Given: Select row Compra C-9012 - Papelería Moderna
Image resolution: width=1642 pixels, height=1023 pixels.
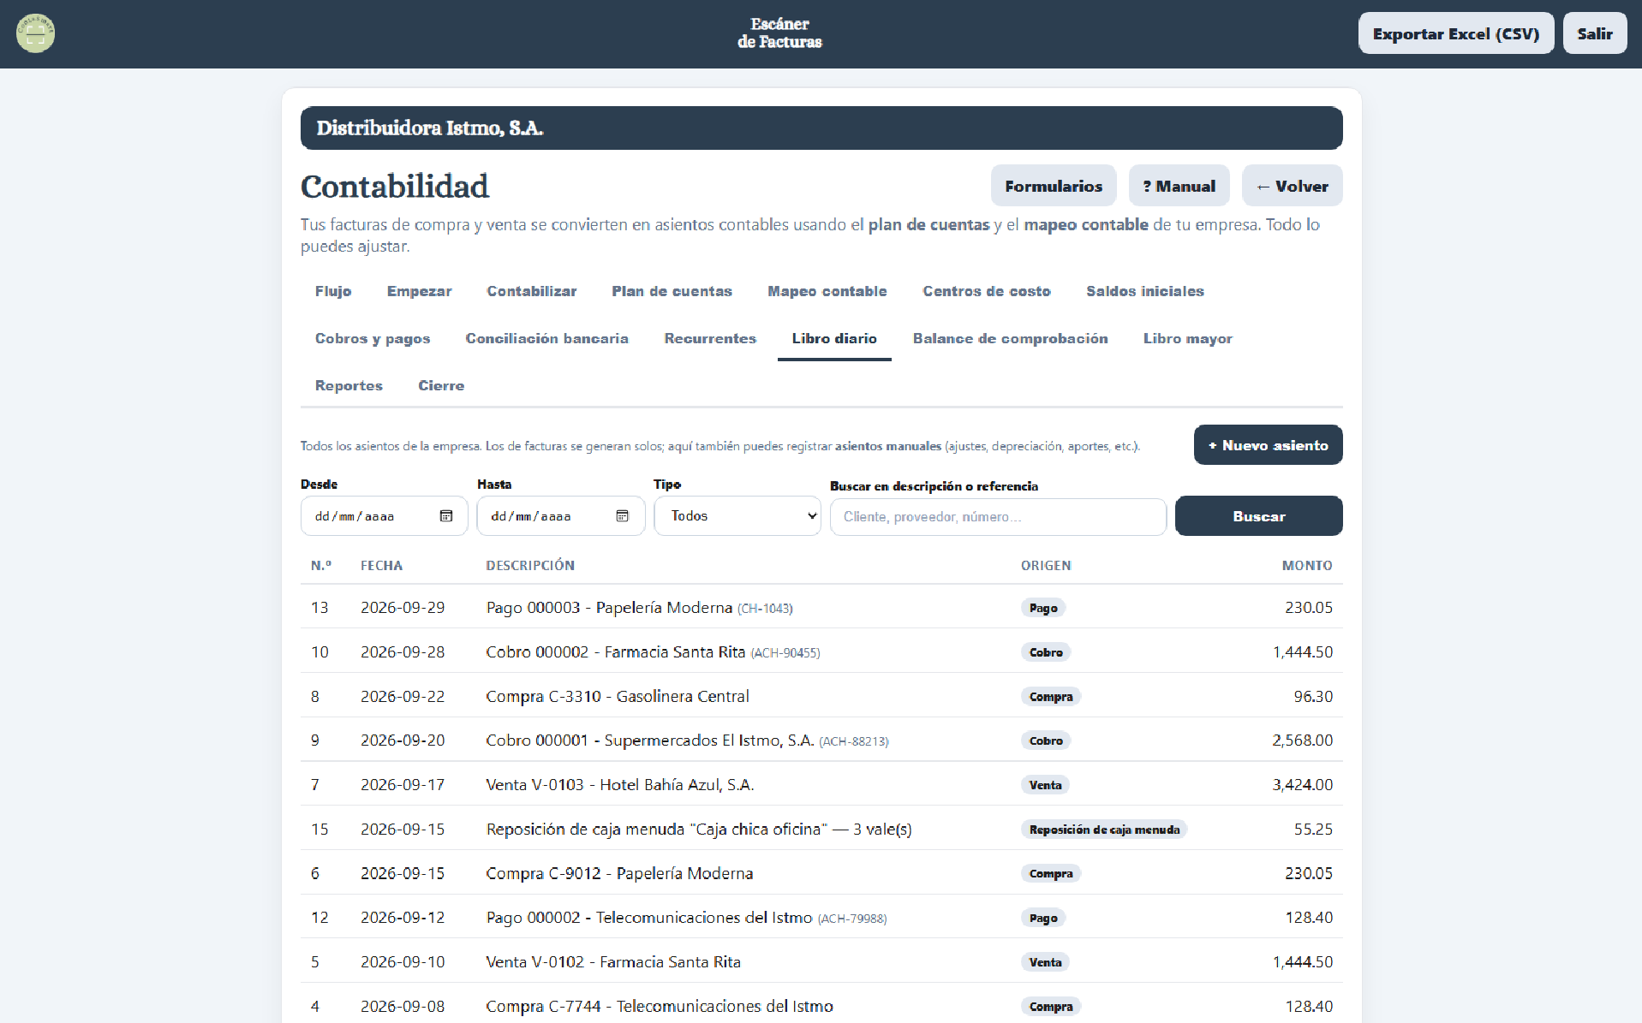Looking at the screenshot, I should coord(821,873).
